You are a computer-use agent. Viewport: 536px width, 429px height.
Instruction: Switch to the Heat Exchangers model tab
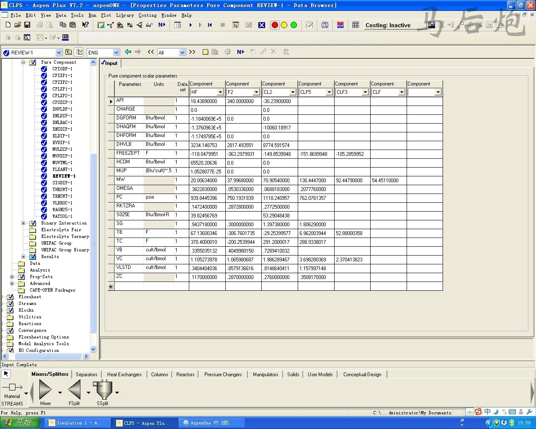(x=124, y=375)
